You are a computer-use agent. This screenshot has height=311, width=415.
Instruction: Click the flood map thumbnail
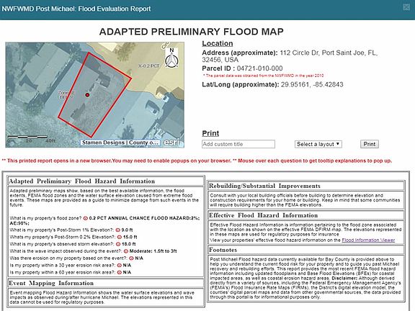pyautogui.click(x=95, y=95)
